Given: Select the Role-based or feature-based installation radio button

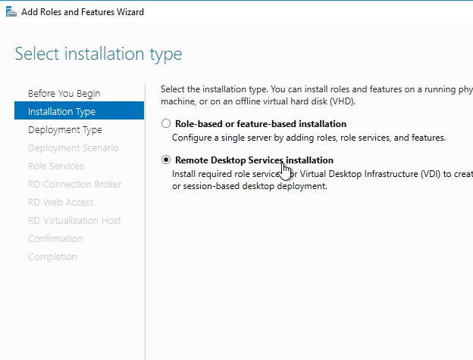Looking at the screenshot, I should (166, 124).
